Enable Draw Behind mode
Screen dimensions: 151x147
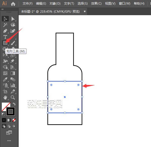coord(9,126)
